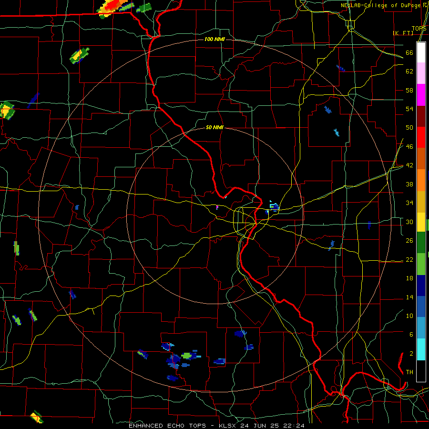The height and width of the screenshot is (429, 429).
Task: Click the legend value 62
Action: [409, 71]
